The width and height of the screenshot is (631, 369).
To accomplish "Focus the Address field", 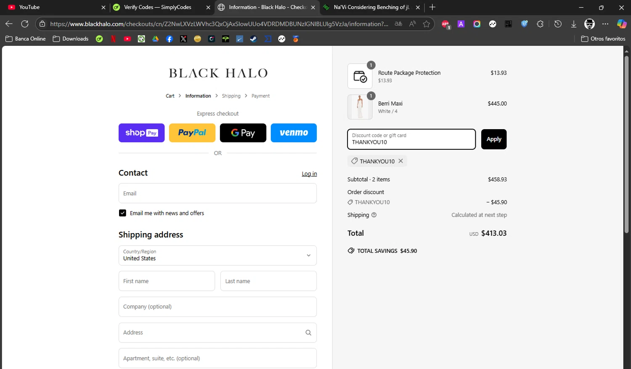I will point(217,332).
